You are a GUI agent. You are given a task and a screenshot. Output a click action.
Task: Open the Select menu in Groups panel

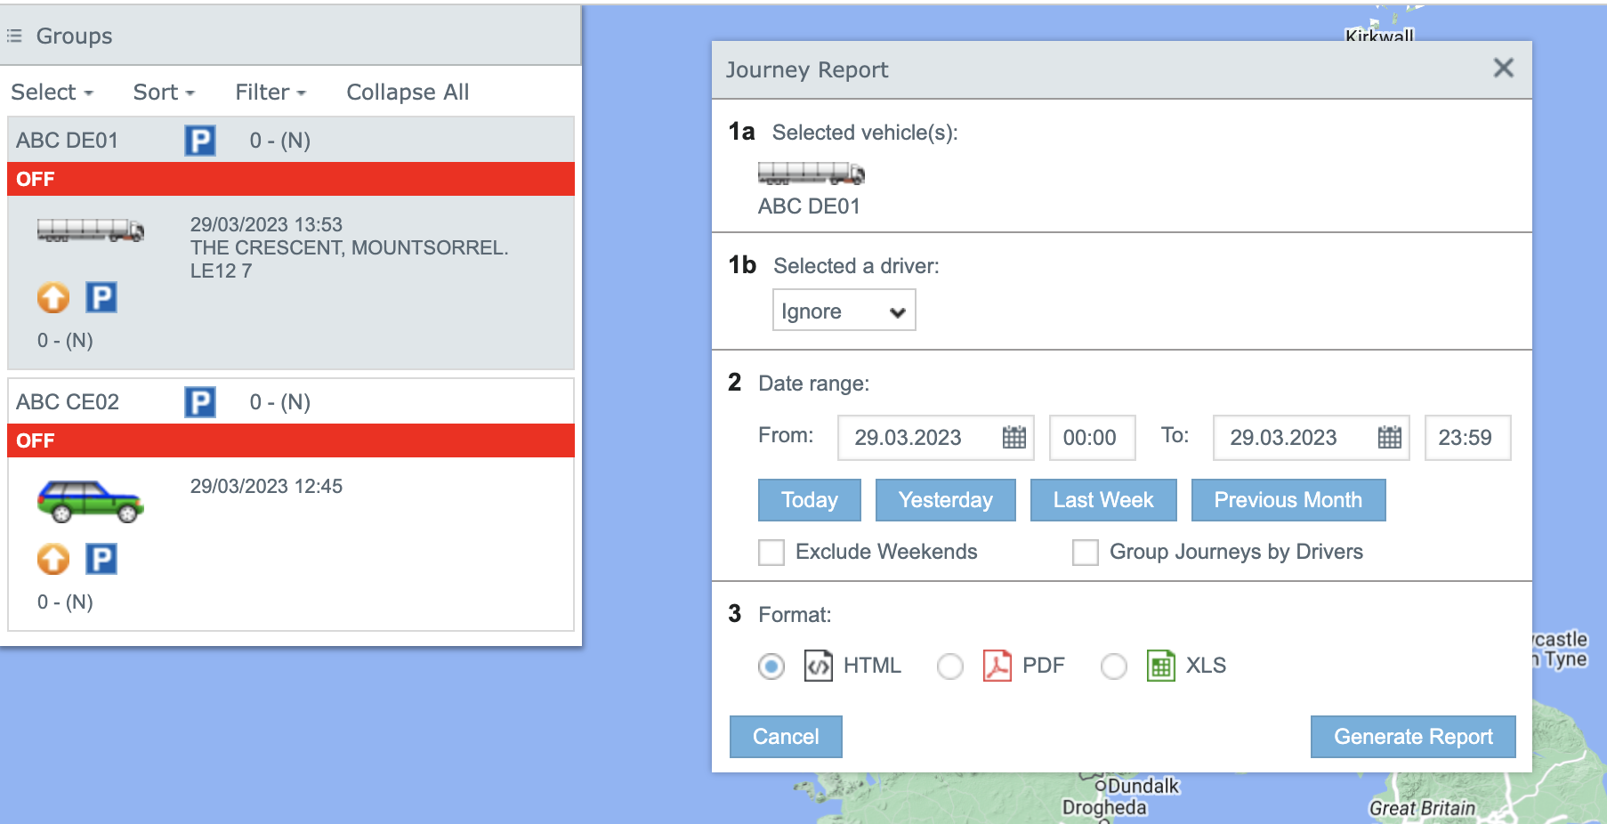coord(52,92)
